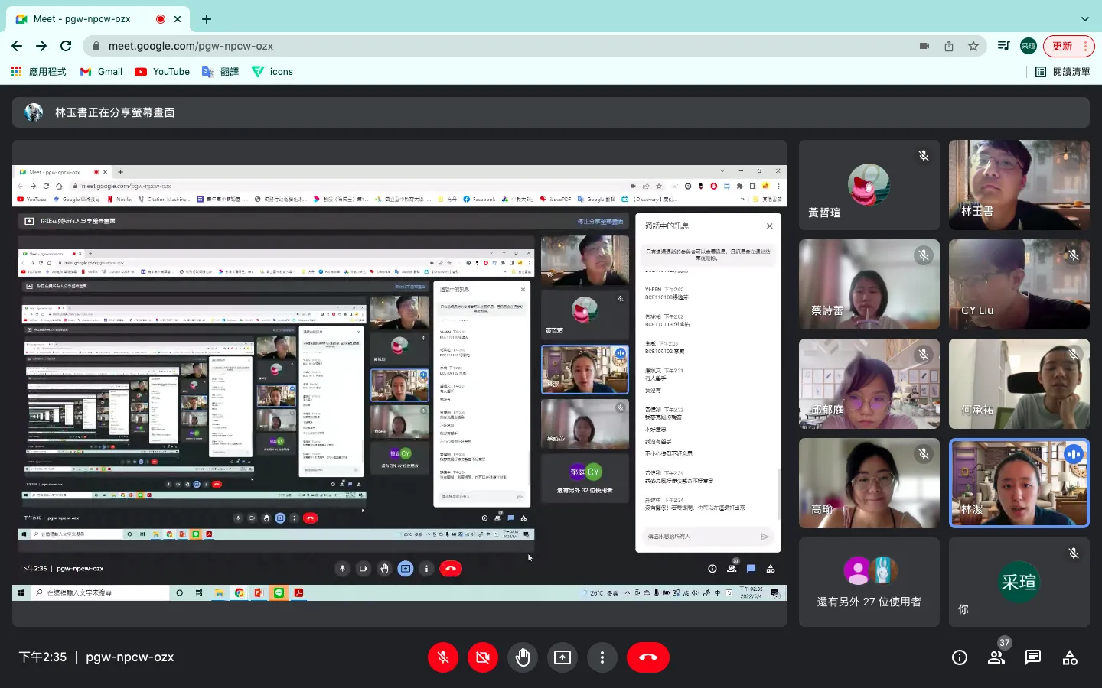Reload the Meet page
The width and height of the screenshot is (1102, 688).
coord(66,46)
